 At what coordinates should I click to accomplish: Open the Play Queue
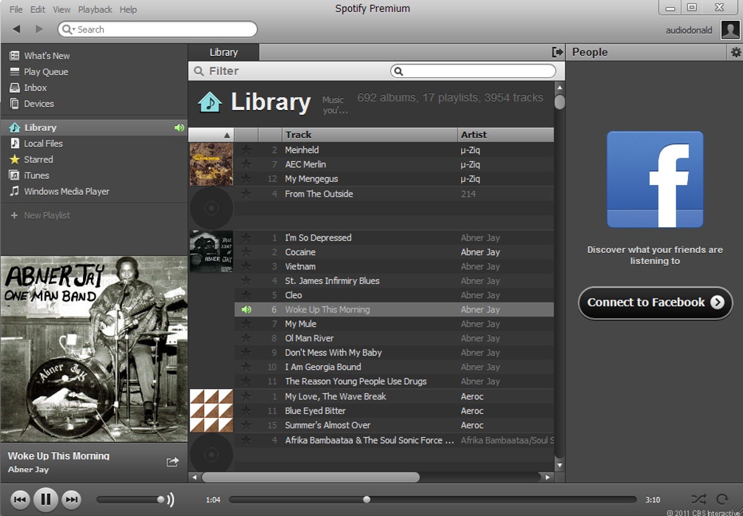46,72
